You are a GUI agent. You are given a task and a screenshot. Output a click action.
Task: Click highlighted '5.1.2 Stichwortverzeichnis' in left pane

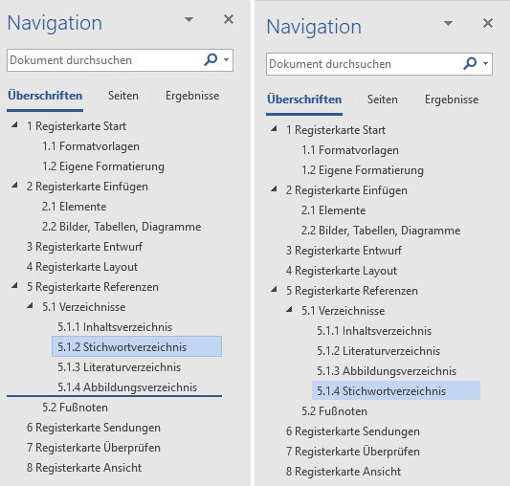coord(137,346)
